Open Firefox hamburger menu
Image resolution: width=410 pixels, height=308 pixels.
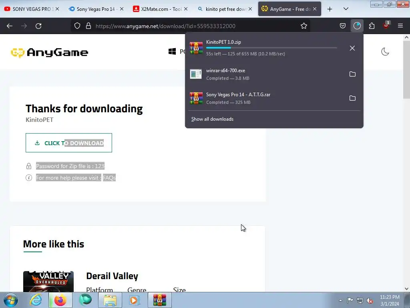(400, 26)
